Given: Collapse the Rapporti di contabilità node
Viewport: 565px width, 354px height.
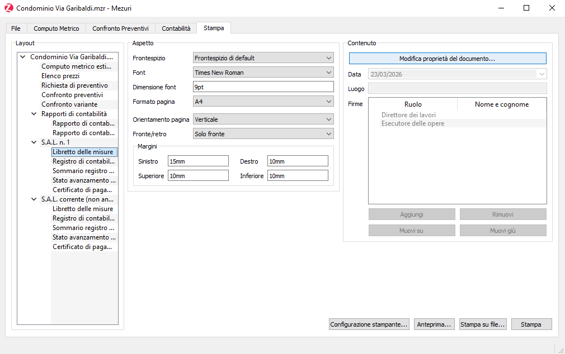Looking at the screenshot, I should point(34,114).
